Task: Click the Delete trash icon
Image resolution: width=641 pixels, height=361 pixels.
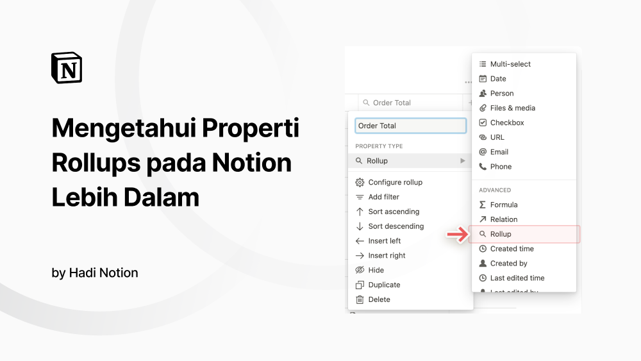Action: click(360, 299)
